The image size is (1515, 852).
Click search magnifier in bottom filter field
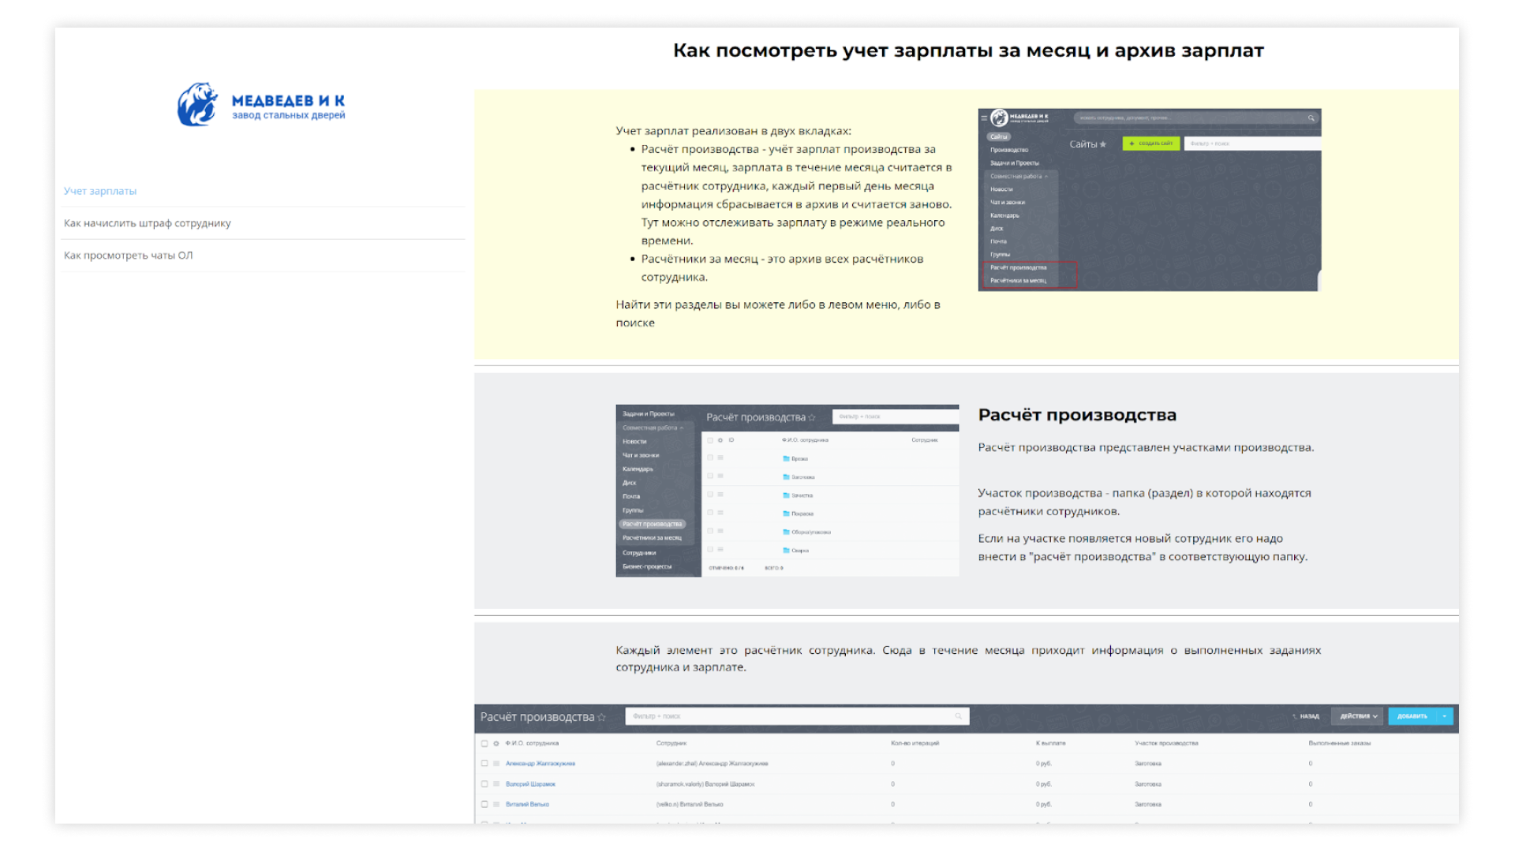click(x=959, y=716)
